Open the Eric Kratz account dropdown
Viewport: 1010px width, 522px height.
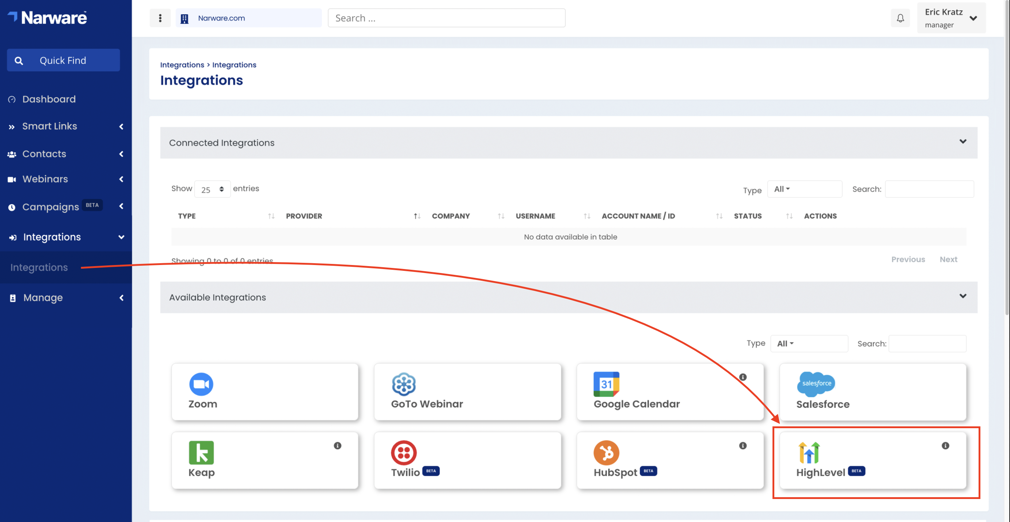click(951, 18)
